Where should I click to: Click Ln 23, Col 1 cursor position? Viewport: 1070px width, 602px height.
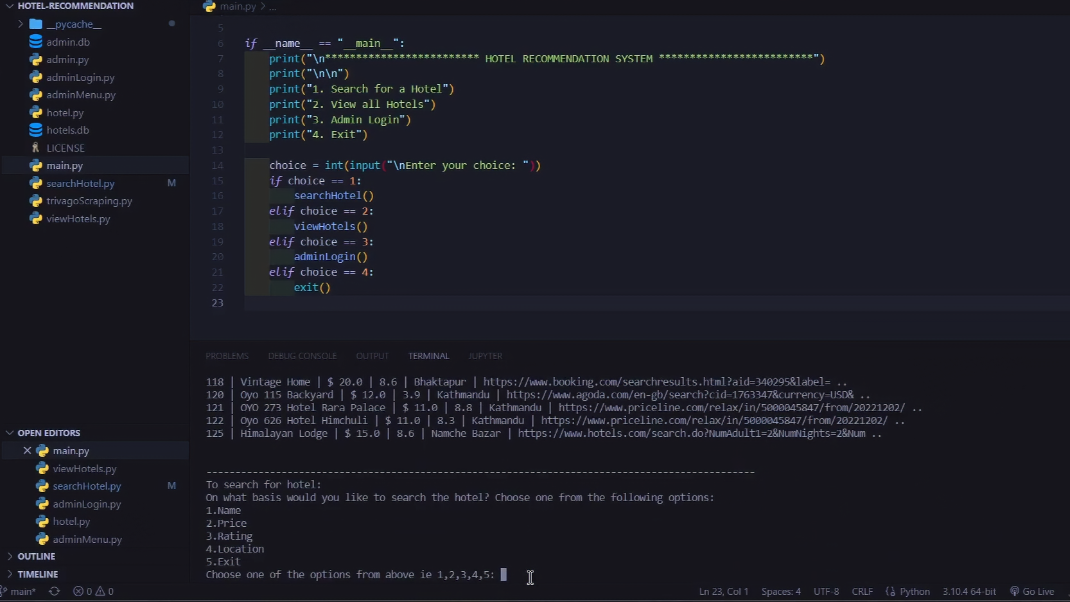click(724, 591)
